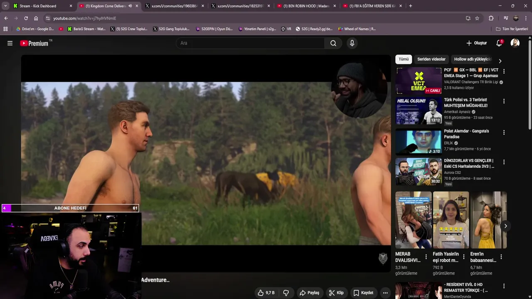Click the Ara search input field
The height and width of the screenshot is (299, 532).
coord(251,43)
